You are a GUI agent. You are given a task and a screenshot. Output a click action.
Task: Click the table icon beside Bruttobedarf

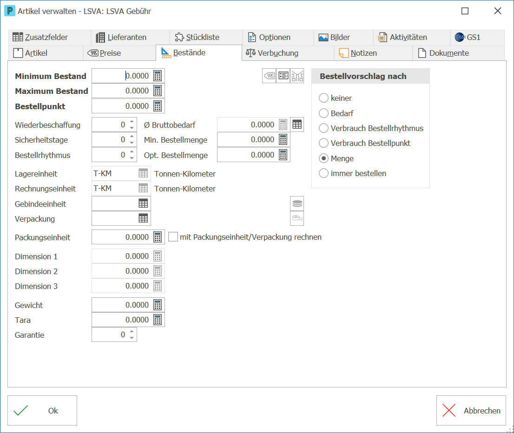pos(297,125)
